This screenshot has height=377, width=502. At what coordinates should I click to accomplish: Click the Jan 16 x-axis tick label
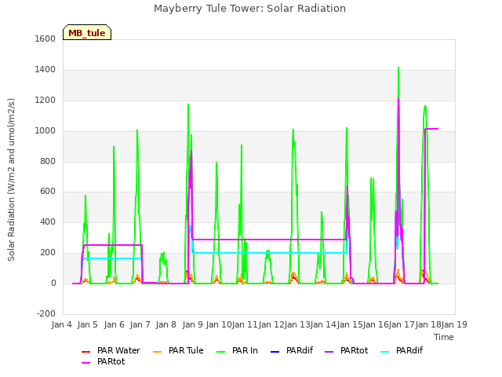376,324
